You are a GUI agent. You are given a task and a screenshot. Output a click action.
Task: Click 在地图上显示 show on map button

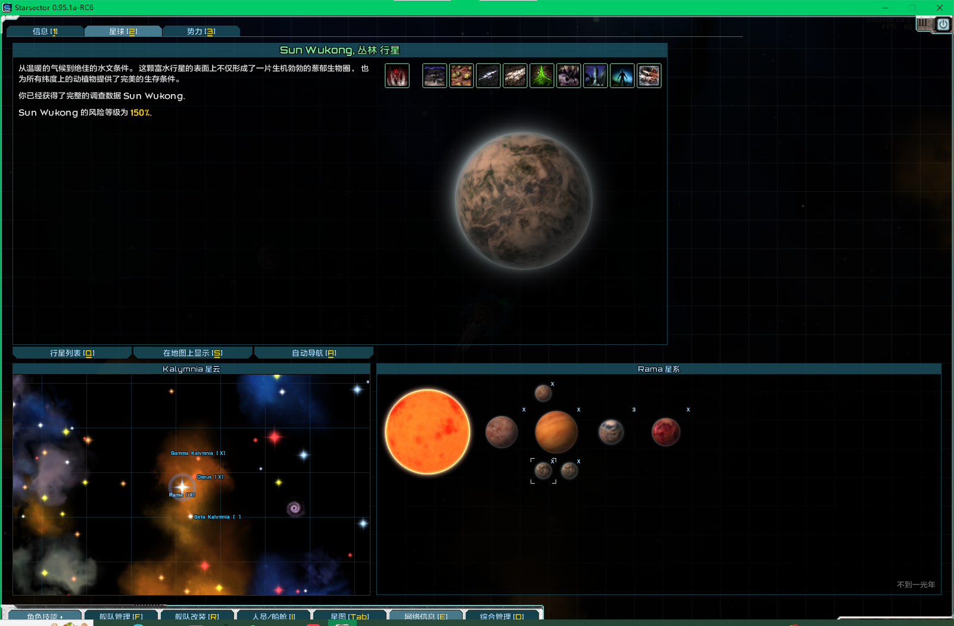coord(193,353)
